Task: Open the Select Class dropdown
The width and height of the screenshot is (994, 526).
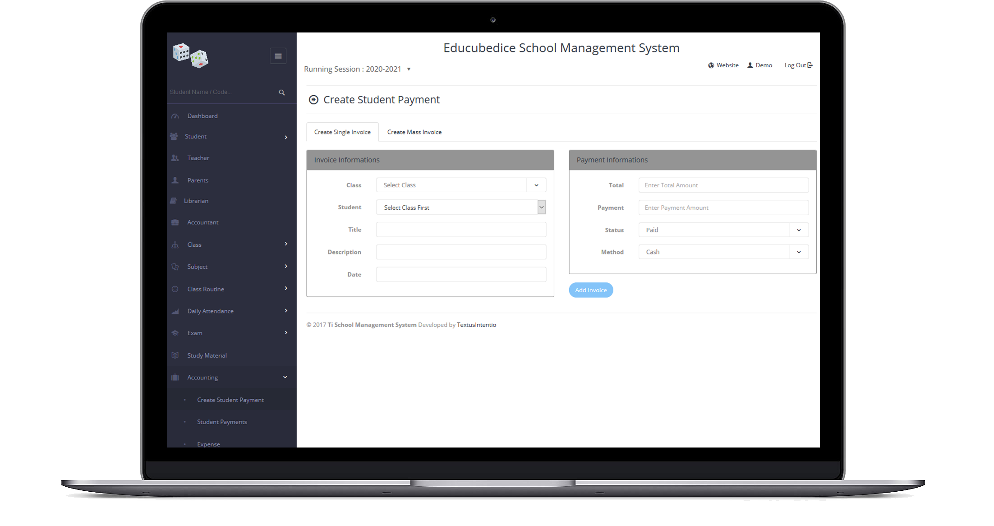Action: click(461, 185)
